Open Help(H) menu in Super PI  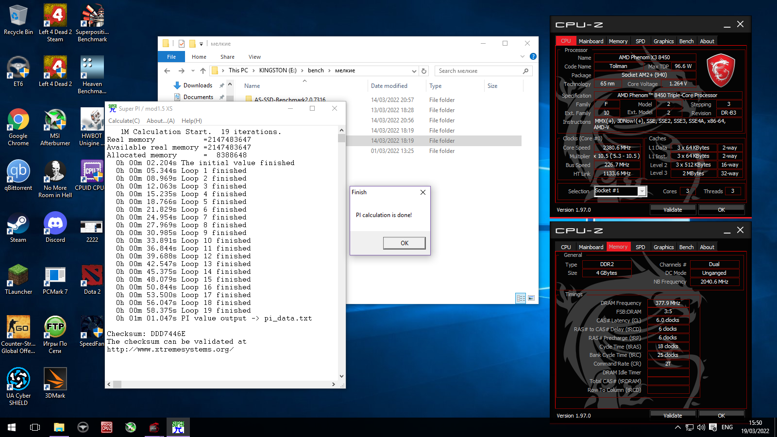pos(192,121)
